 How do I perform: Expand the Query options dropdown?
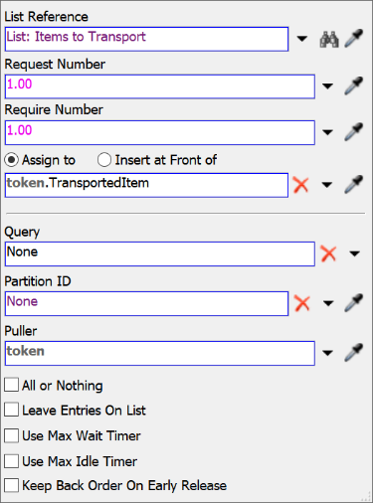(x=354, y=253)
